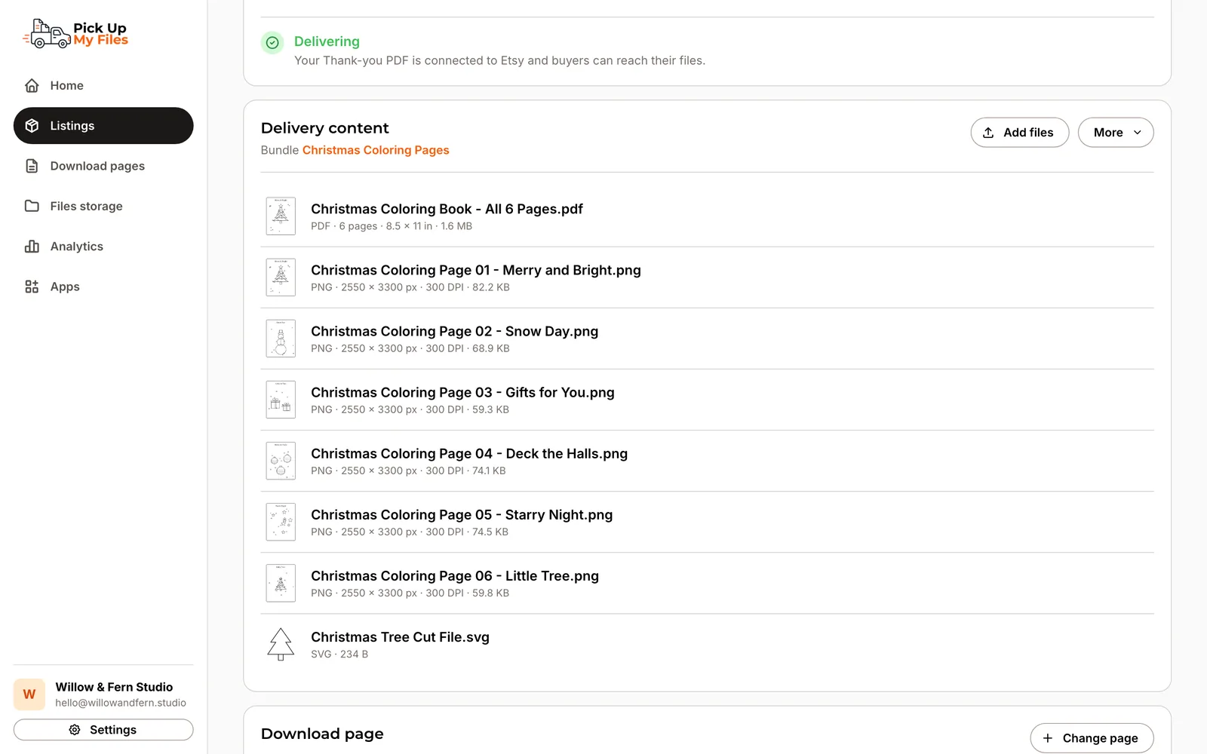Select 'Christmas Coloring Page 03 - Gifts for You.png'
Viewport: 1207px width, 754px height.
click(462, 392)
